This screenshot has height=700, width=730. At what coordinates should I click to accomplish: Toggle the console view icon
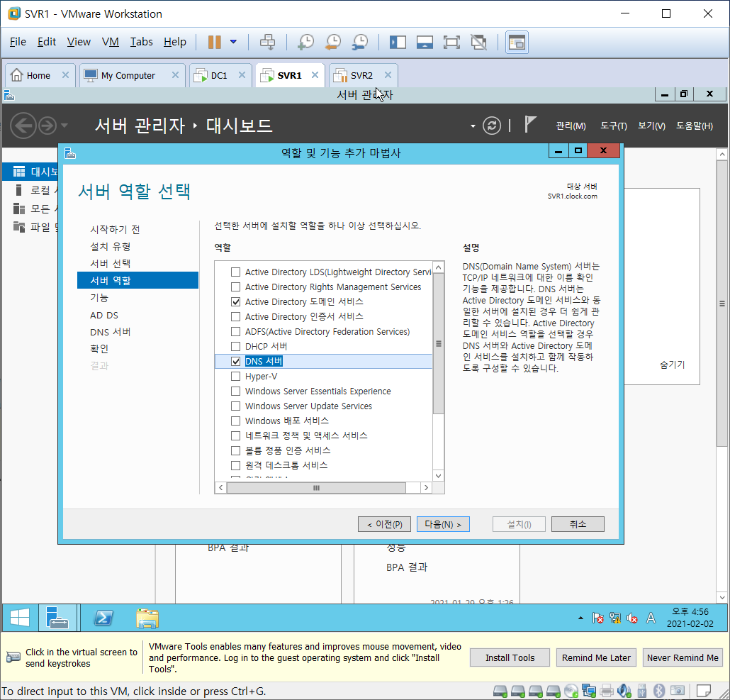pos(517,43)
